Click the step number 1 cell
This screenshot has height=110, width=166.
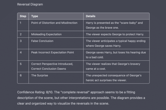click(x=23, y=25)
